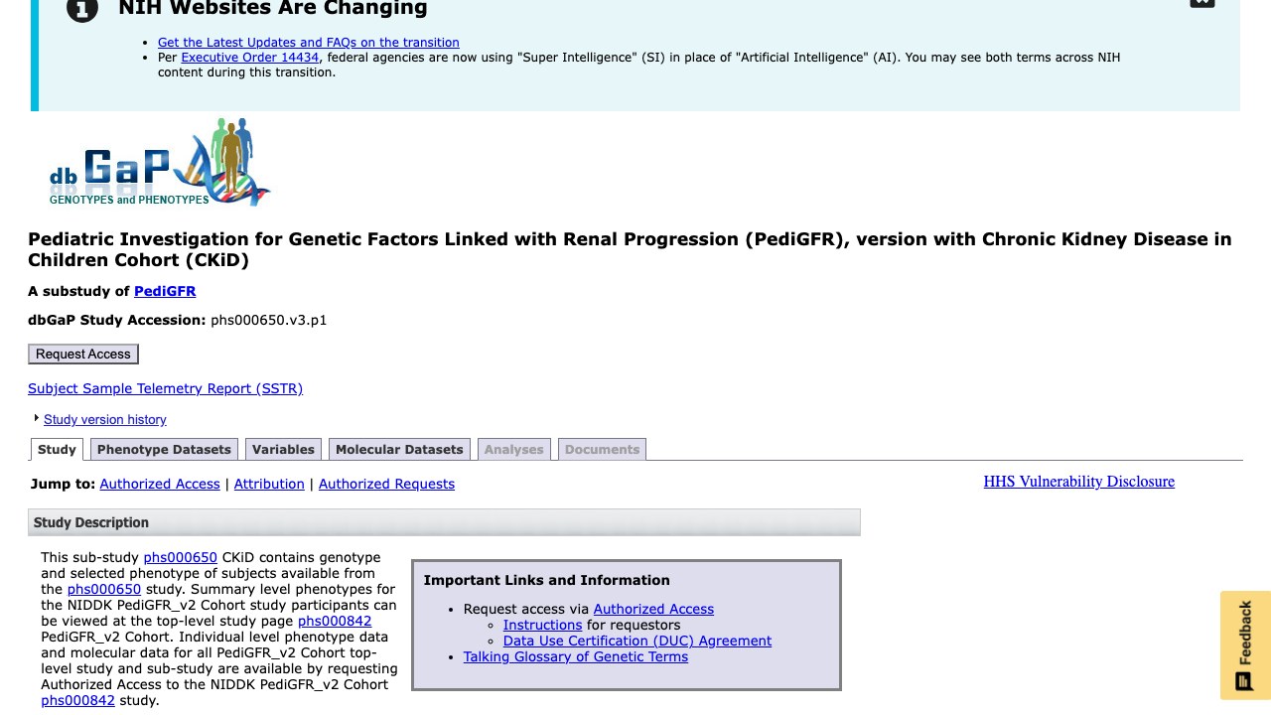Click the Request Access button
1271x715 pixels.
pyautogui.click(x=83, y=355)
